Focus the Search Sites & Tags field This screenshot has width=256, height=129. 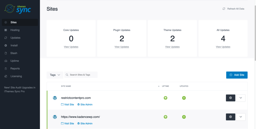(x=81, y=75)
